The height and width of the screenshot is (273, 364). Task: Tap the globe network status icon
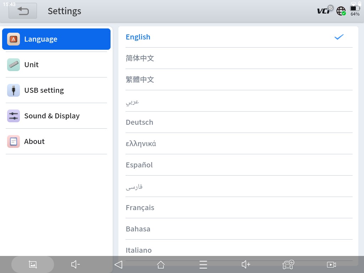click(341, 11)
